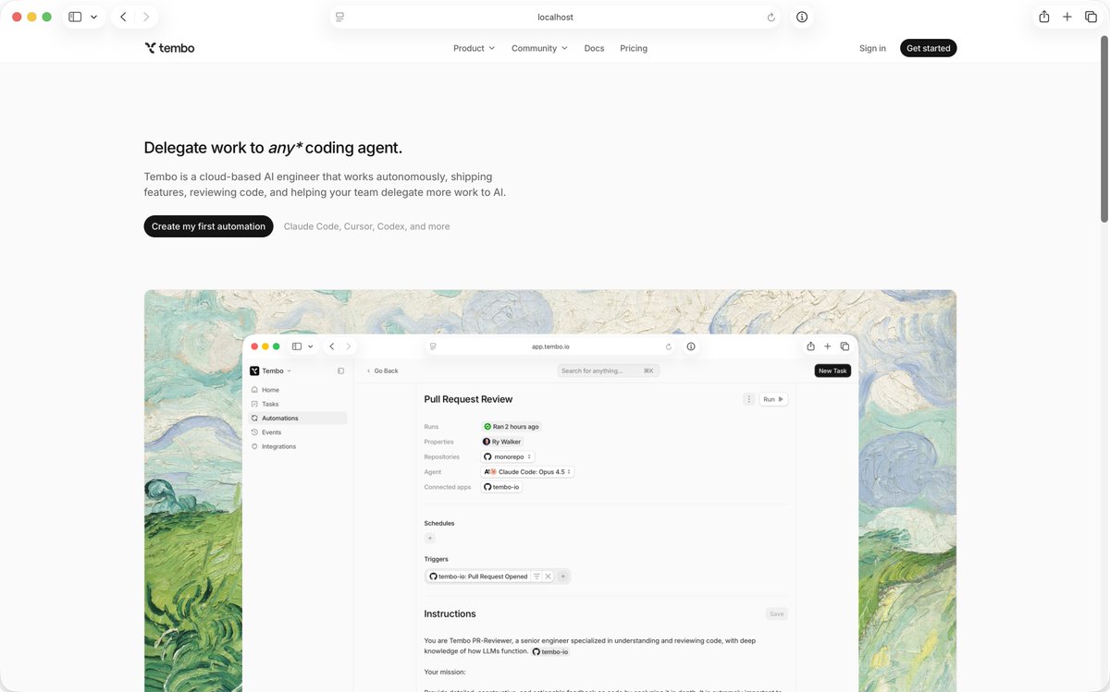Add a trigger with the Triggers plus button

(562, 577)
